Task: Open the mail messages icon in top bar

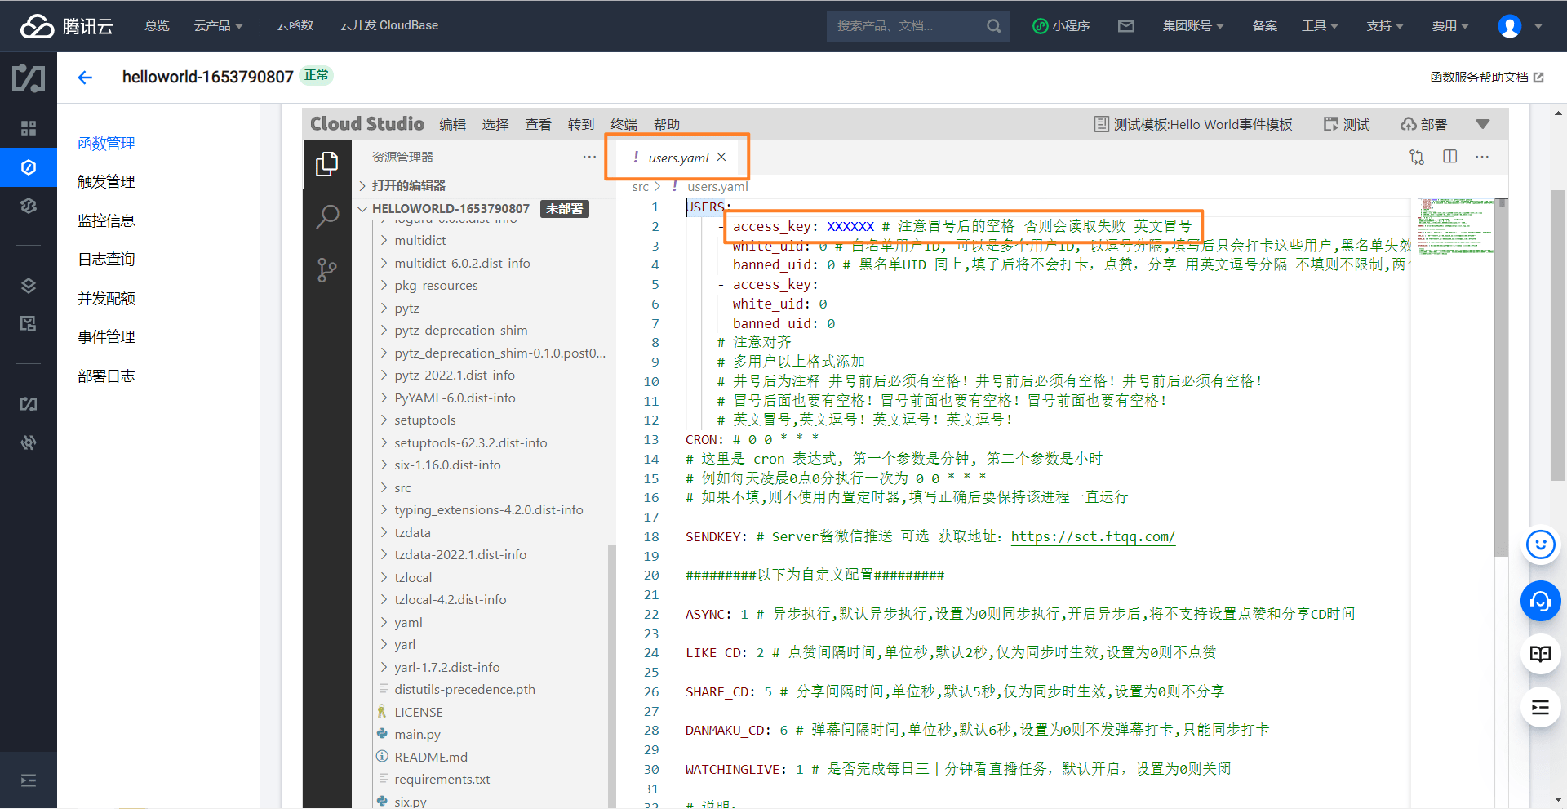Action: pos(1126,26)
